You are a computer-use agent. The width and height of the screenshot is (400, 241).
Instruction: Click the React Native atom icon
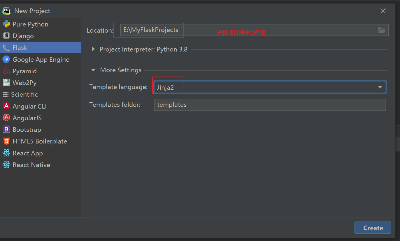tap(6, 165)
